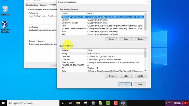Open the green Camtasia taskbar icon
Viewport: 189px width, 106px height.
coord(108,103)
